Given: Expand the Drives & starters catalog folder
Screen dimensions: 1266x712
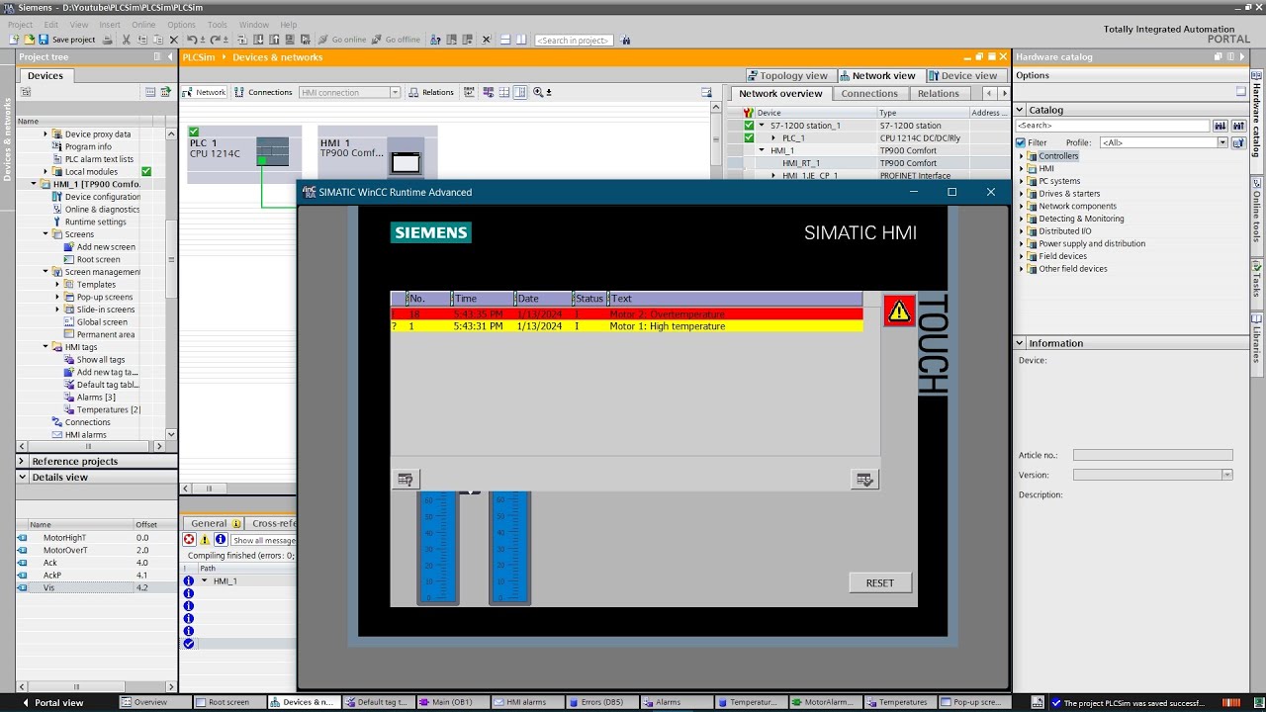Looking at the screenshot, I should 1021,194.
